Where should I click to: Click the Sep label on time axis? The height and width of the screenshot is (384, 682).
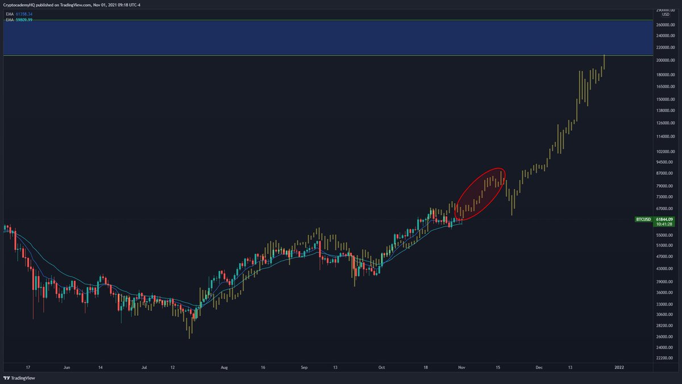pyautogui.click(x=304, y=368)
